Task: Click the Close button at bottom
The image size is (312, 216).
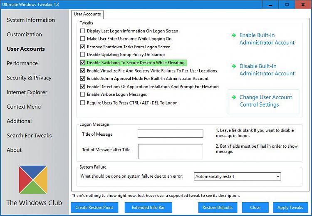Action: [x=255, y=207]
